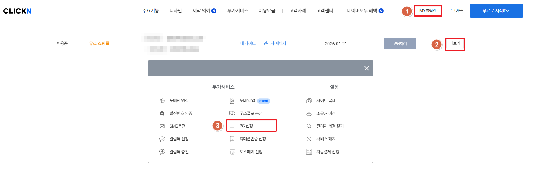Go to 고객센터 in navigation
535x175 pixels.
pyautogui.click(x=325, y=11)
